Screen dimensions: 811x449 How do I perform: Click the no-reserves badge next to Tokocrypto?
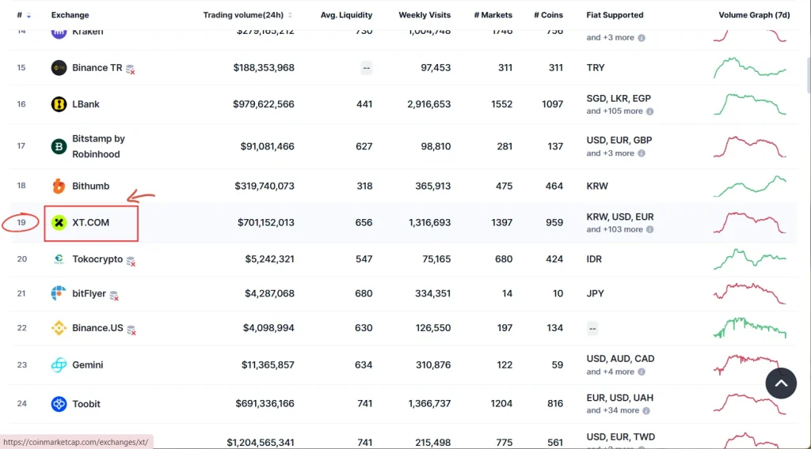[x=131, y=261]
